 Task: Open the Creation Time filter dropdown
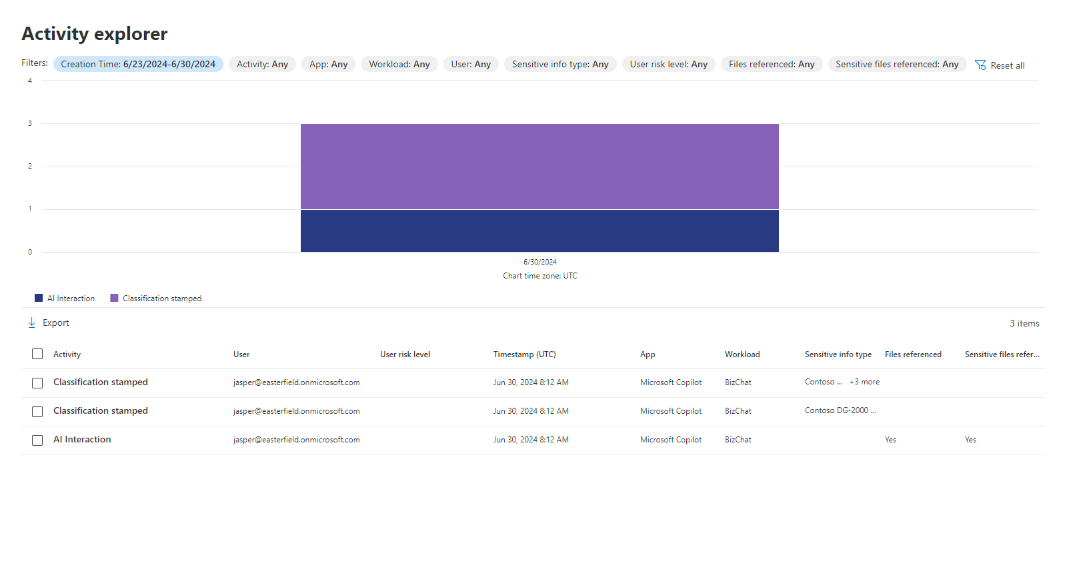click(138, 64)
